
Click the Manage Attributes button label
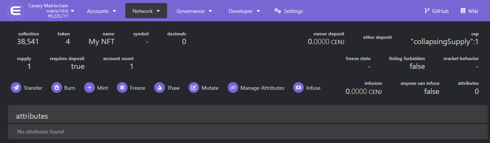click(262, 88)
